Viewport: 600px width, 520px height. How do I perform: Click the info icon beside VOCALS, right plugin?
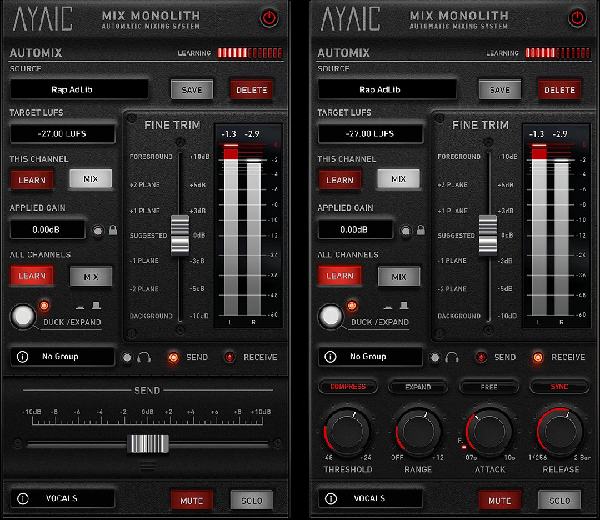point(331,498)
